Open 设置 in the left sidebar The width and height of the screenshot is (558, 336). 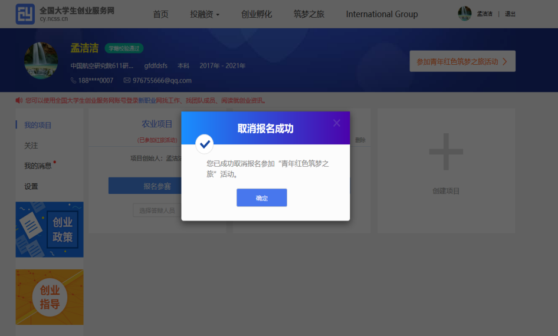click(31, 186)
